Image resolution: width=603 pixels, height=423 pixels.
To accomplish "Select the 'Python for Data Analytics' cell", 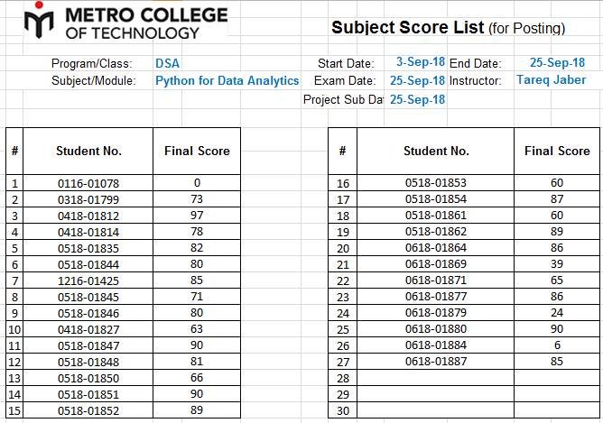I will point(227,80).
